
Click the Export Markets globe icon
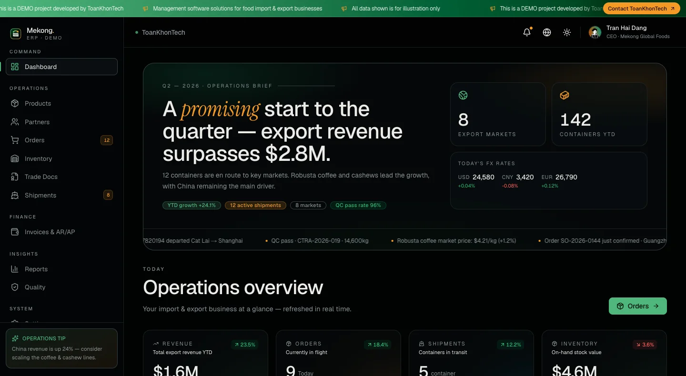tap(463, 95)
